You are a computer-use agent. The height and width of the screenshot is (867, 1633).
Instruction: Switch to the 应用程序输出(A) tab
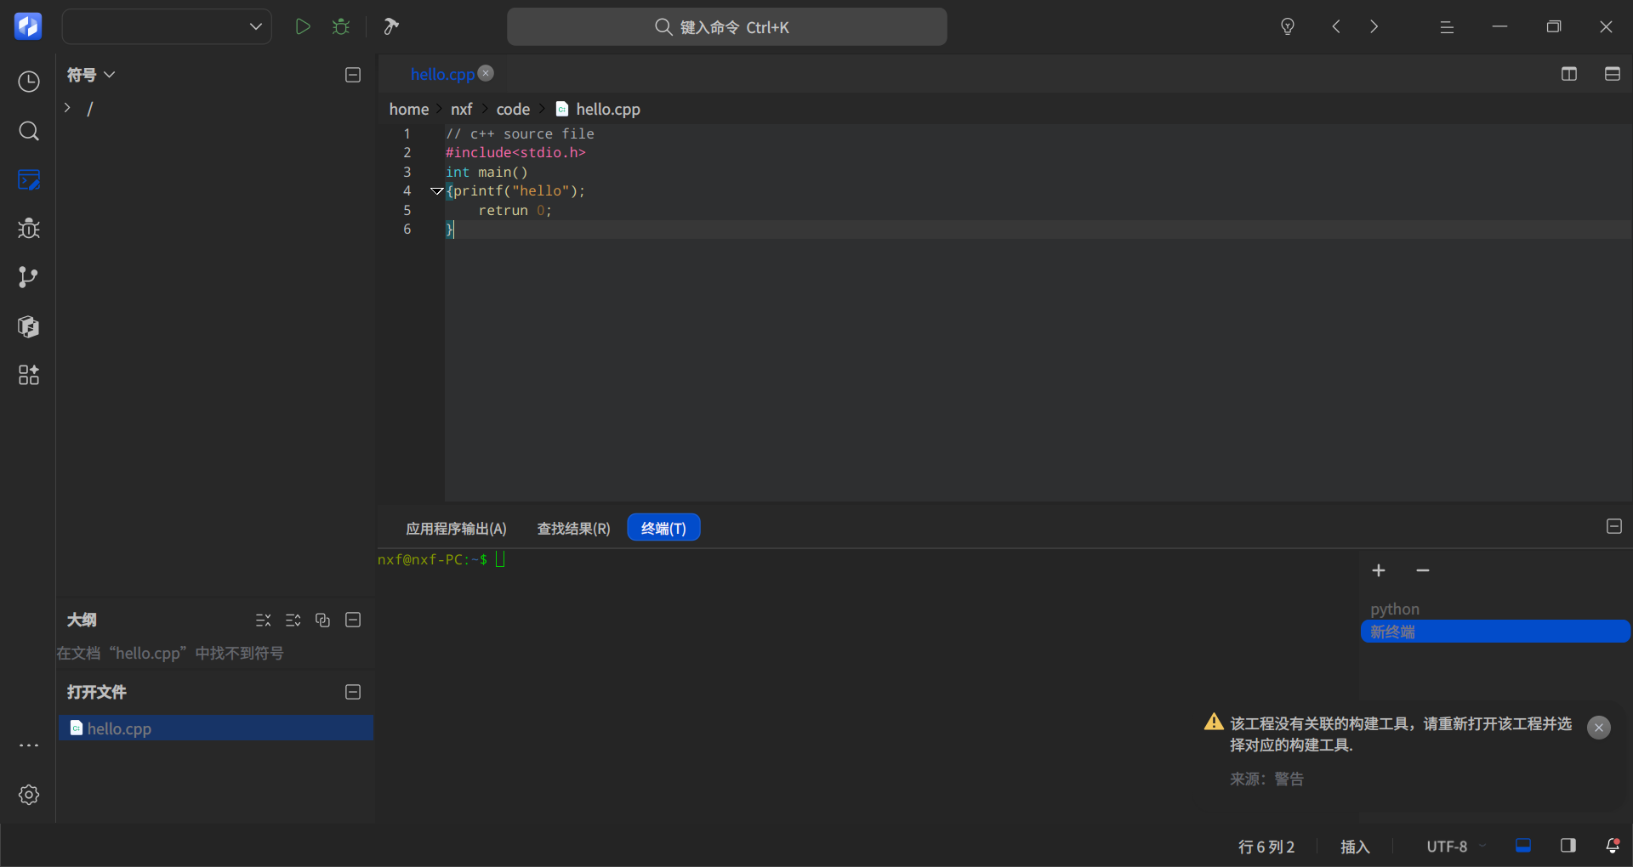pos(456,529)
